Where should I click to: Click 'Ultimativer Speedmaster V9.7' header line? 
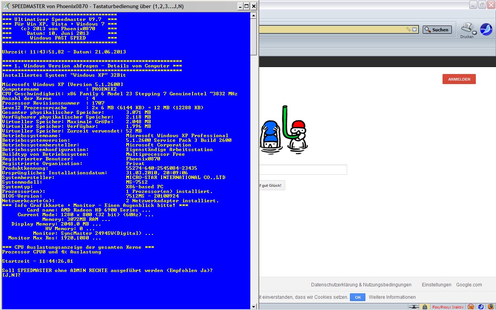[x=59, y=19]
